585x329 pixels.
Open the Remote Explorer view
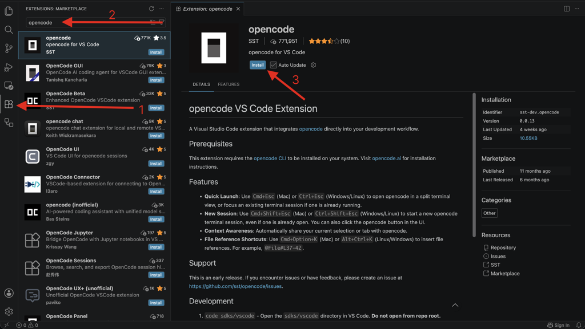pos(9,86)
